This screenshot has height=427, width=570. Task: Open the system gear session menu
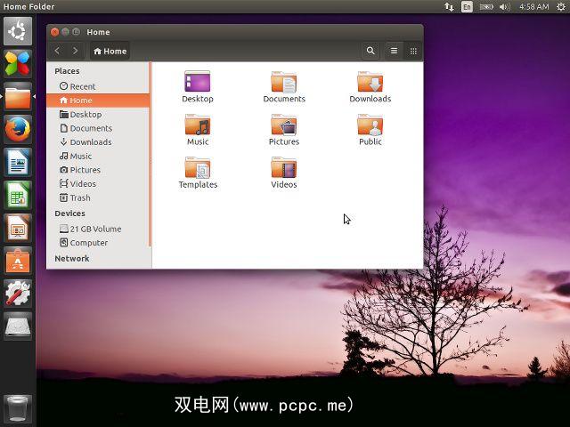click(561, 7)
